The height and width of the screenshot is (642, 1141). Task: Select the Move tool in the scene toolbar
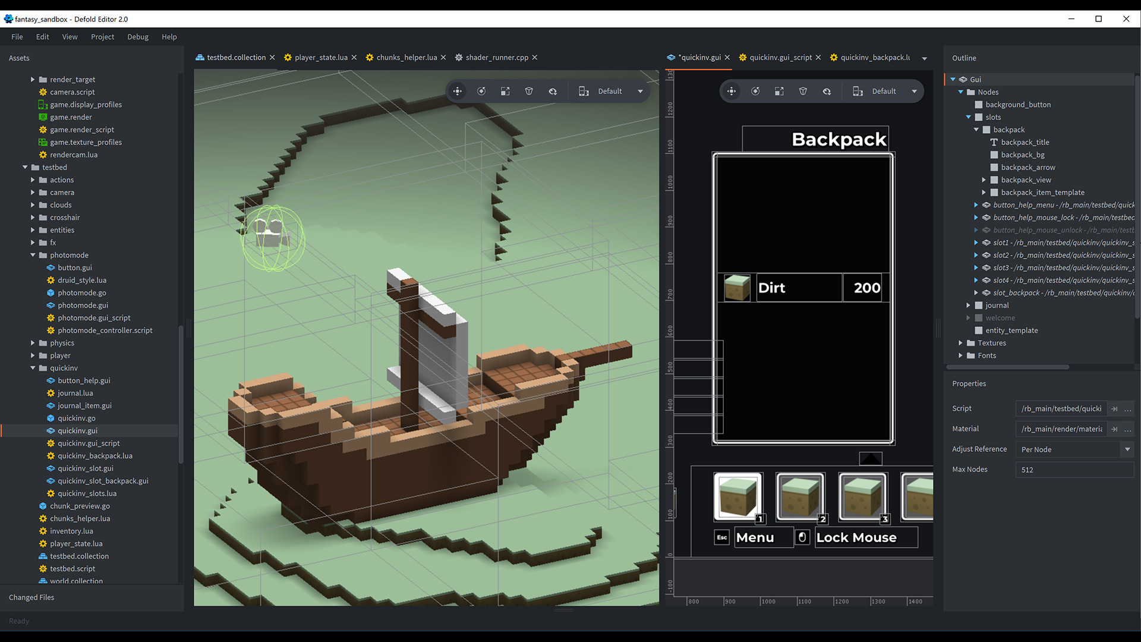tap(458, 91)
